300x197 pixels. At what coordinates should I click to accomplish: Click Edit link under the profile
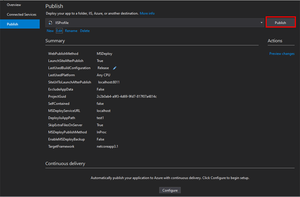pyautogui.click(x=59, y=31)
